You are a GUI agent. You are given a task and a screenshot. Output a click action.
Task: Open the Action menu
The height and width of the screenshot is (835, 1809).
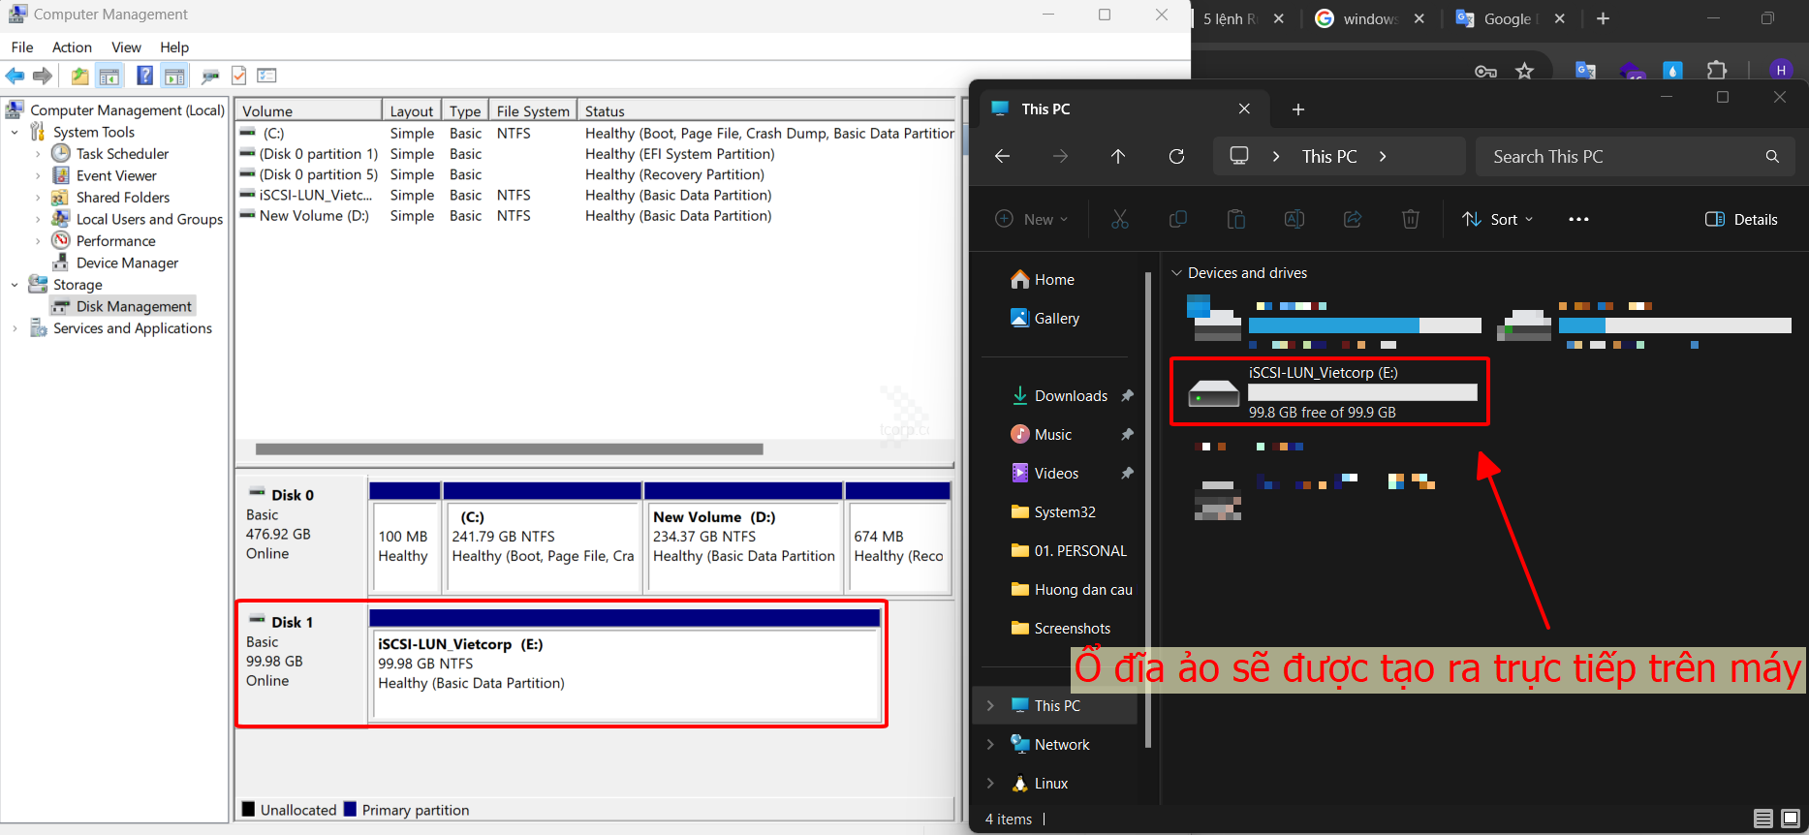tap(72, 46)
